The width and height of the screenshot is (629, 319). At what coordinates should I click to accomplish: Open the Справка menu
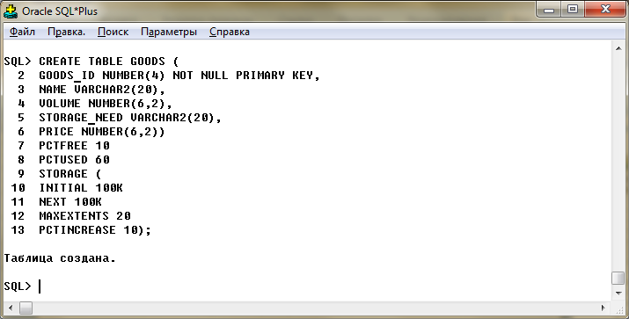230,32
